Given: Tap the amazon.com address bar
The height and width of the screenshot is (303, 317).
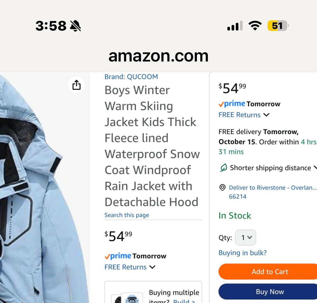Looking at the screenshot, I should 159,56.
